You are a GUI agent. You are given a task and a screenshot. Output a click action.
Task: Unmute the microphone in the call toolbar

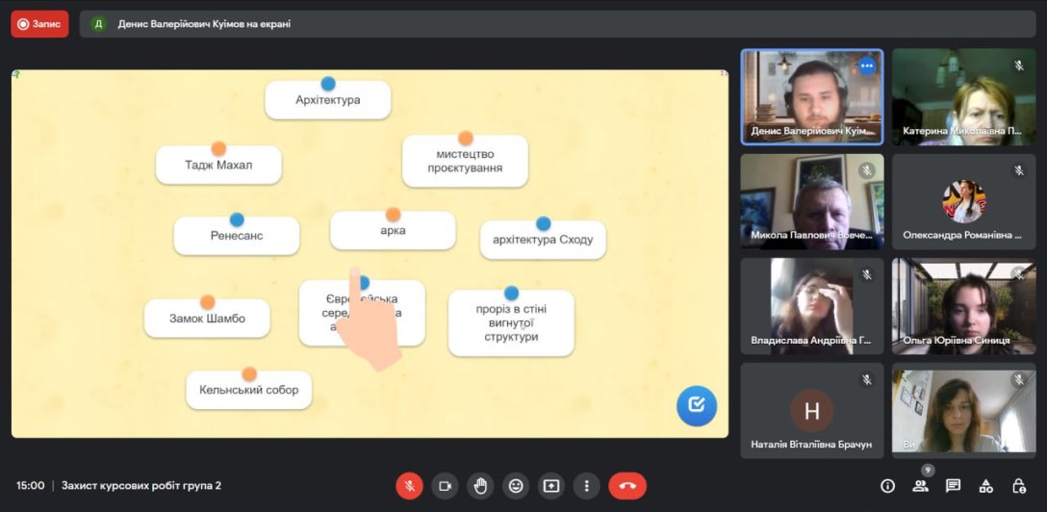pyautogui.click(x=409, y=486)
